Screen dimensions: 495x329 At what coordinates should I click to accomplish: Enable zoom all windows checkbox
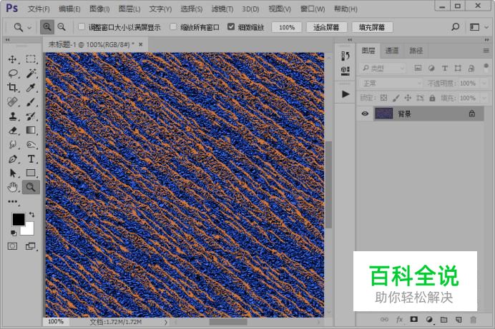pyautogui.click(x=173, y=26)
